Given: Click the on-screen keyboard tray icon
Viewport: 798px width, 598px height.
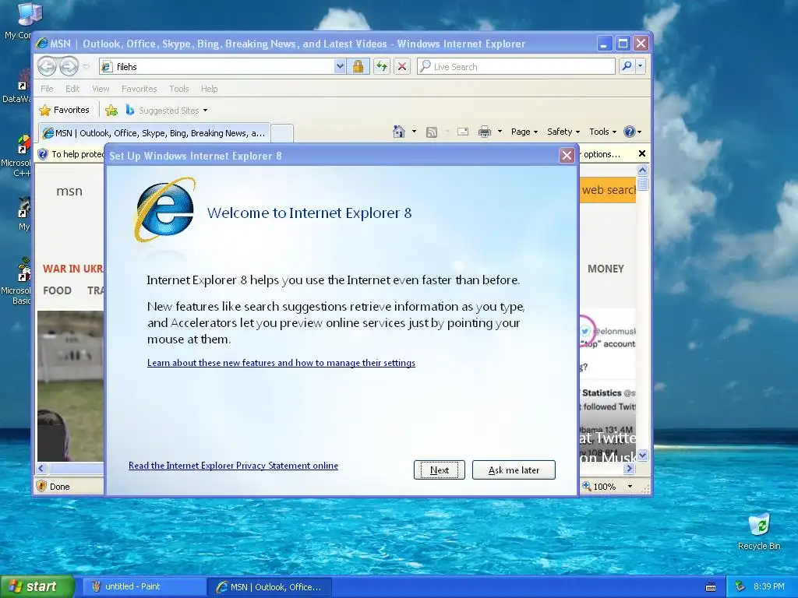Looking at the screenshot, I should [711, 587].
